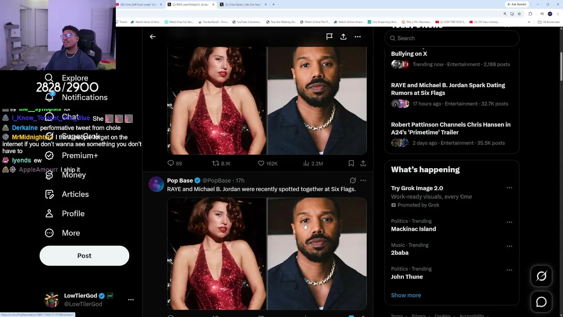The image size is (563, 317).
Task: Open the 'LOW TIER GOD S...' bookmark
Action: point(450,22)
